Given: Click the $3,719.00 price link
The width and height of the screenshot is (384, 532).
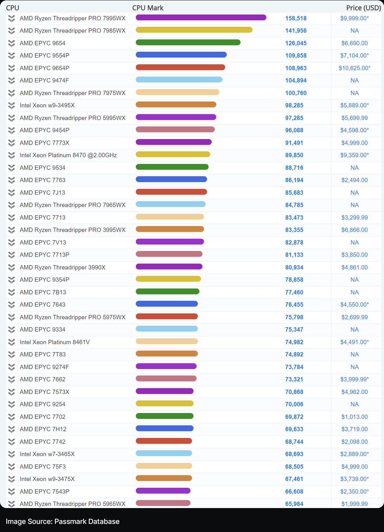Looking at the screenshot, I should [354, 429].
